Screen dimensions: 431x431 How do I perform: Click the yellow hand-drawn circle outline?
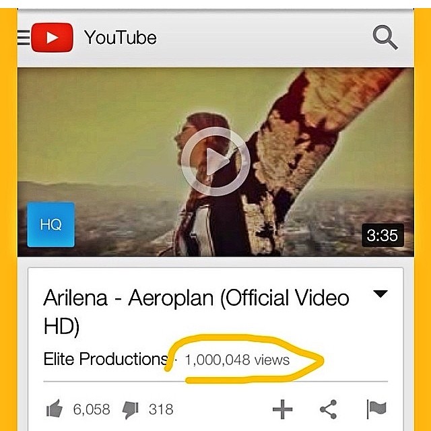pyautogui.click(x=244, y=359)
